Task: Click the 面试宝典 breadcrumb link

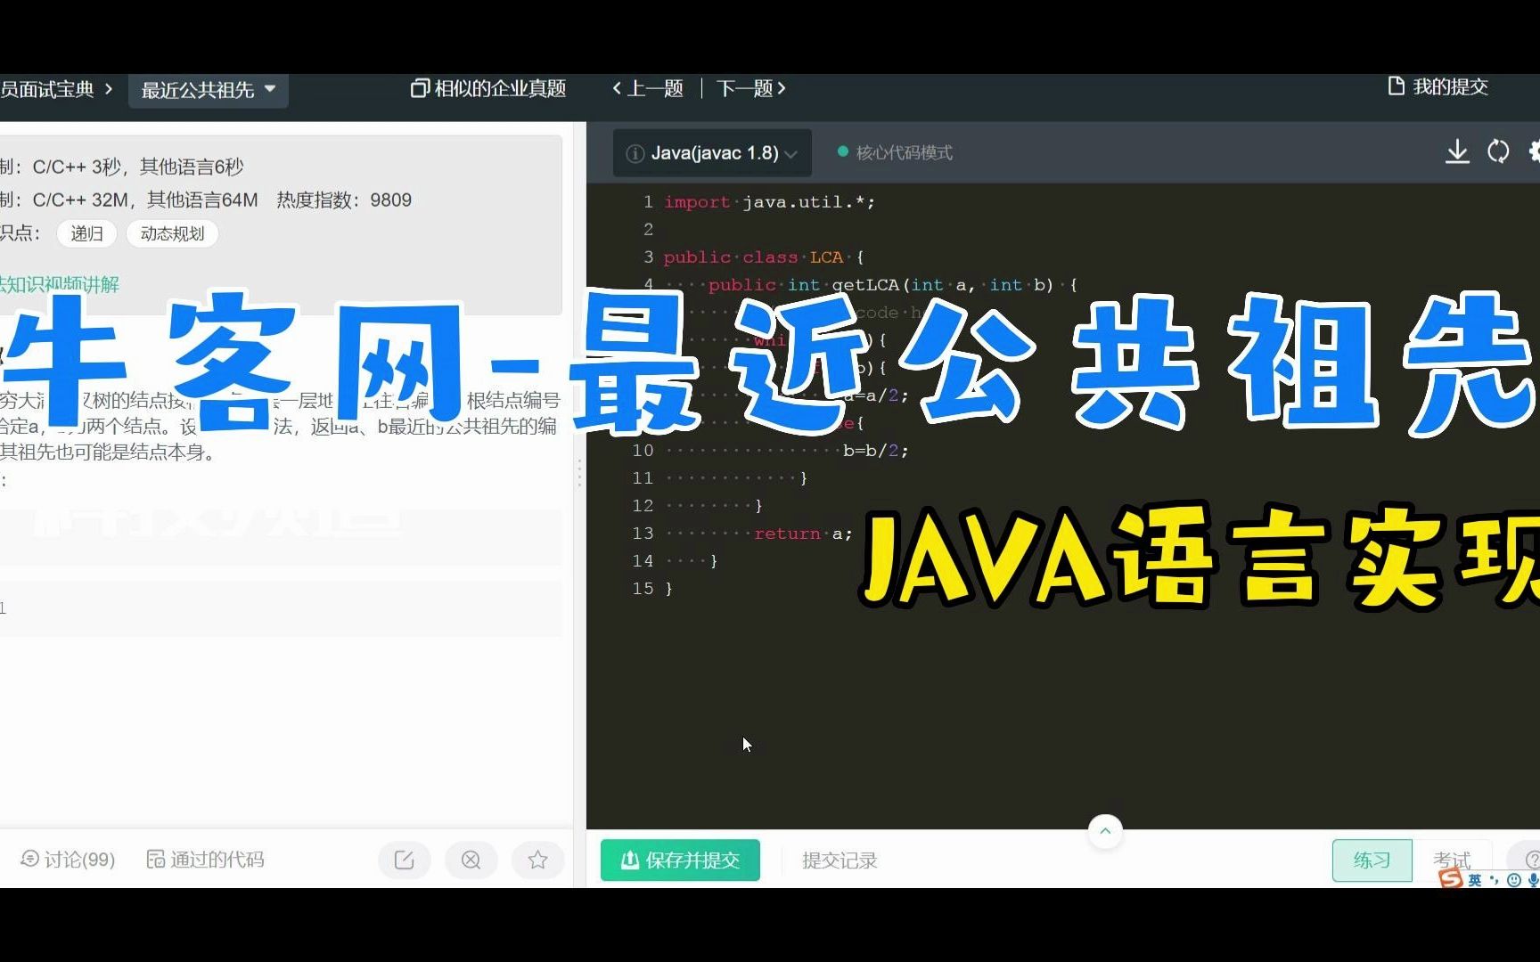Action: (x=47, y=89)
